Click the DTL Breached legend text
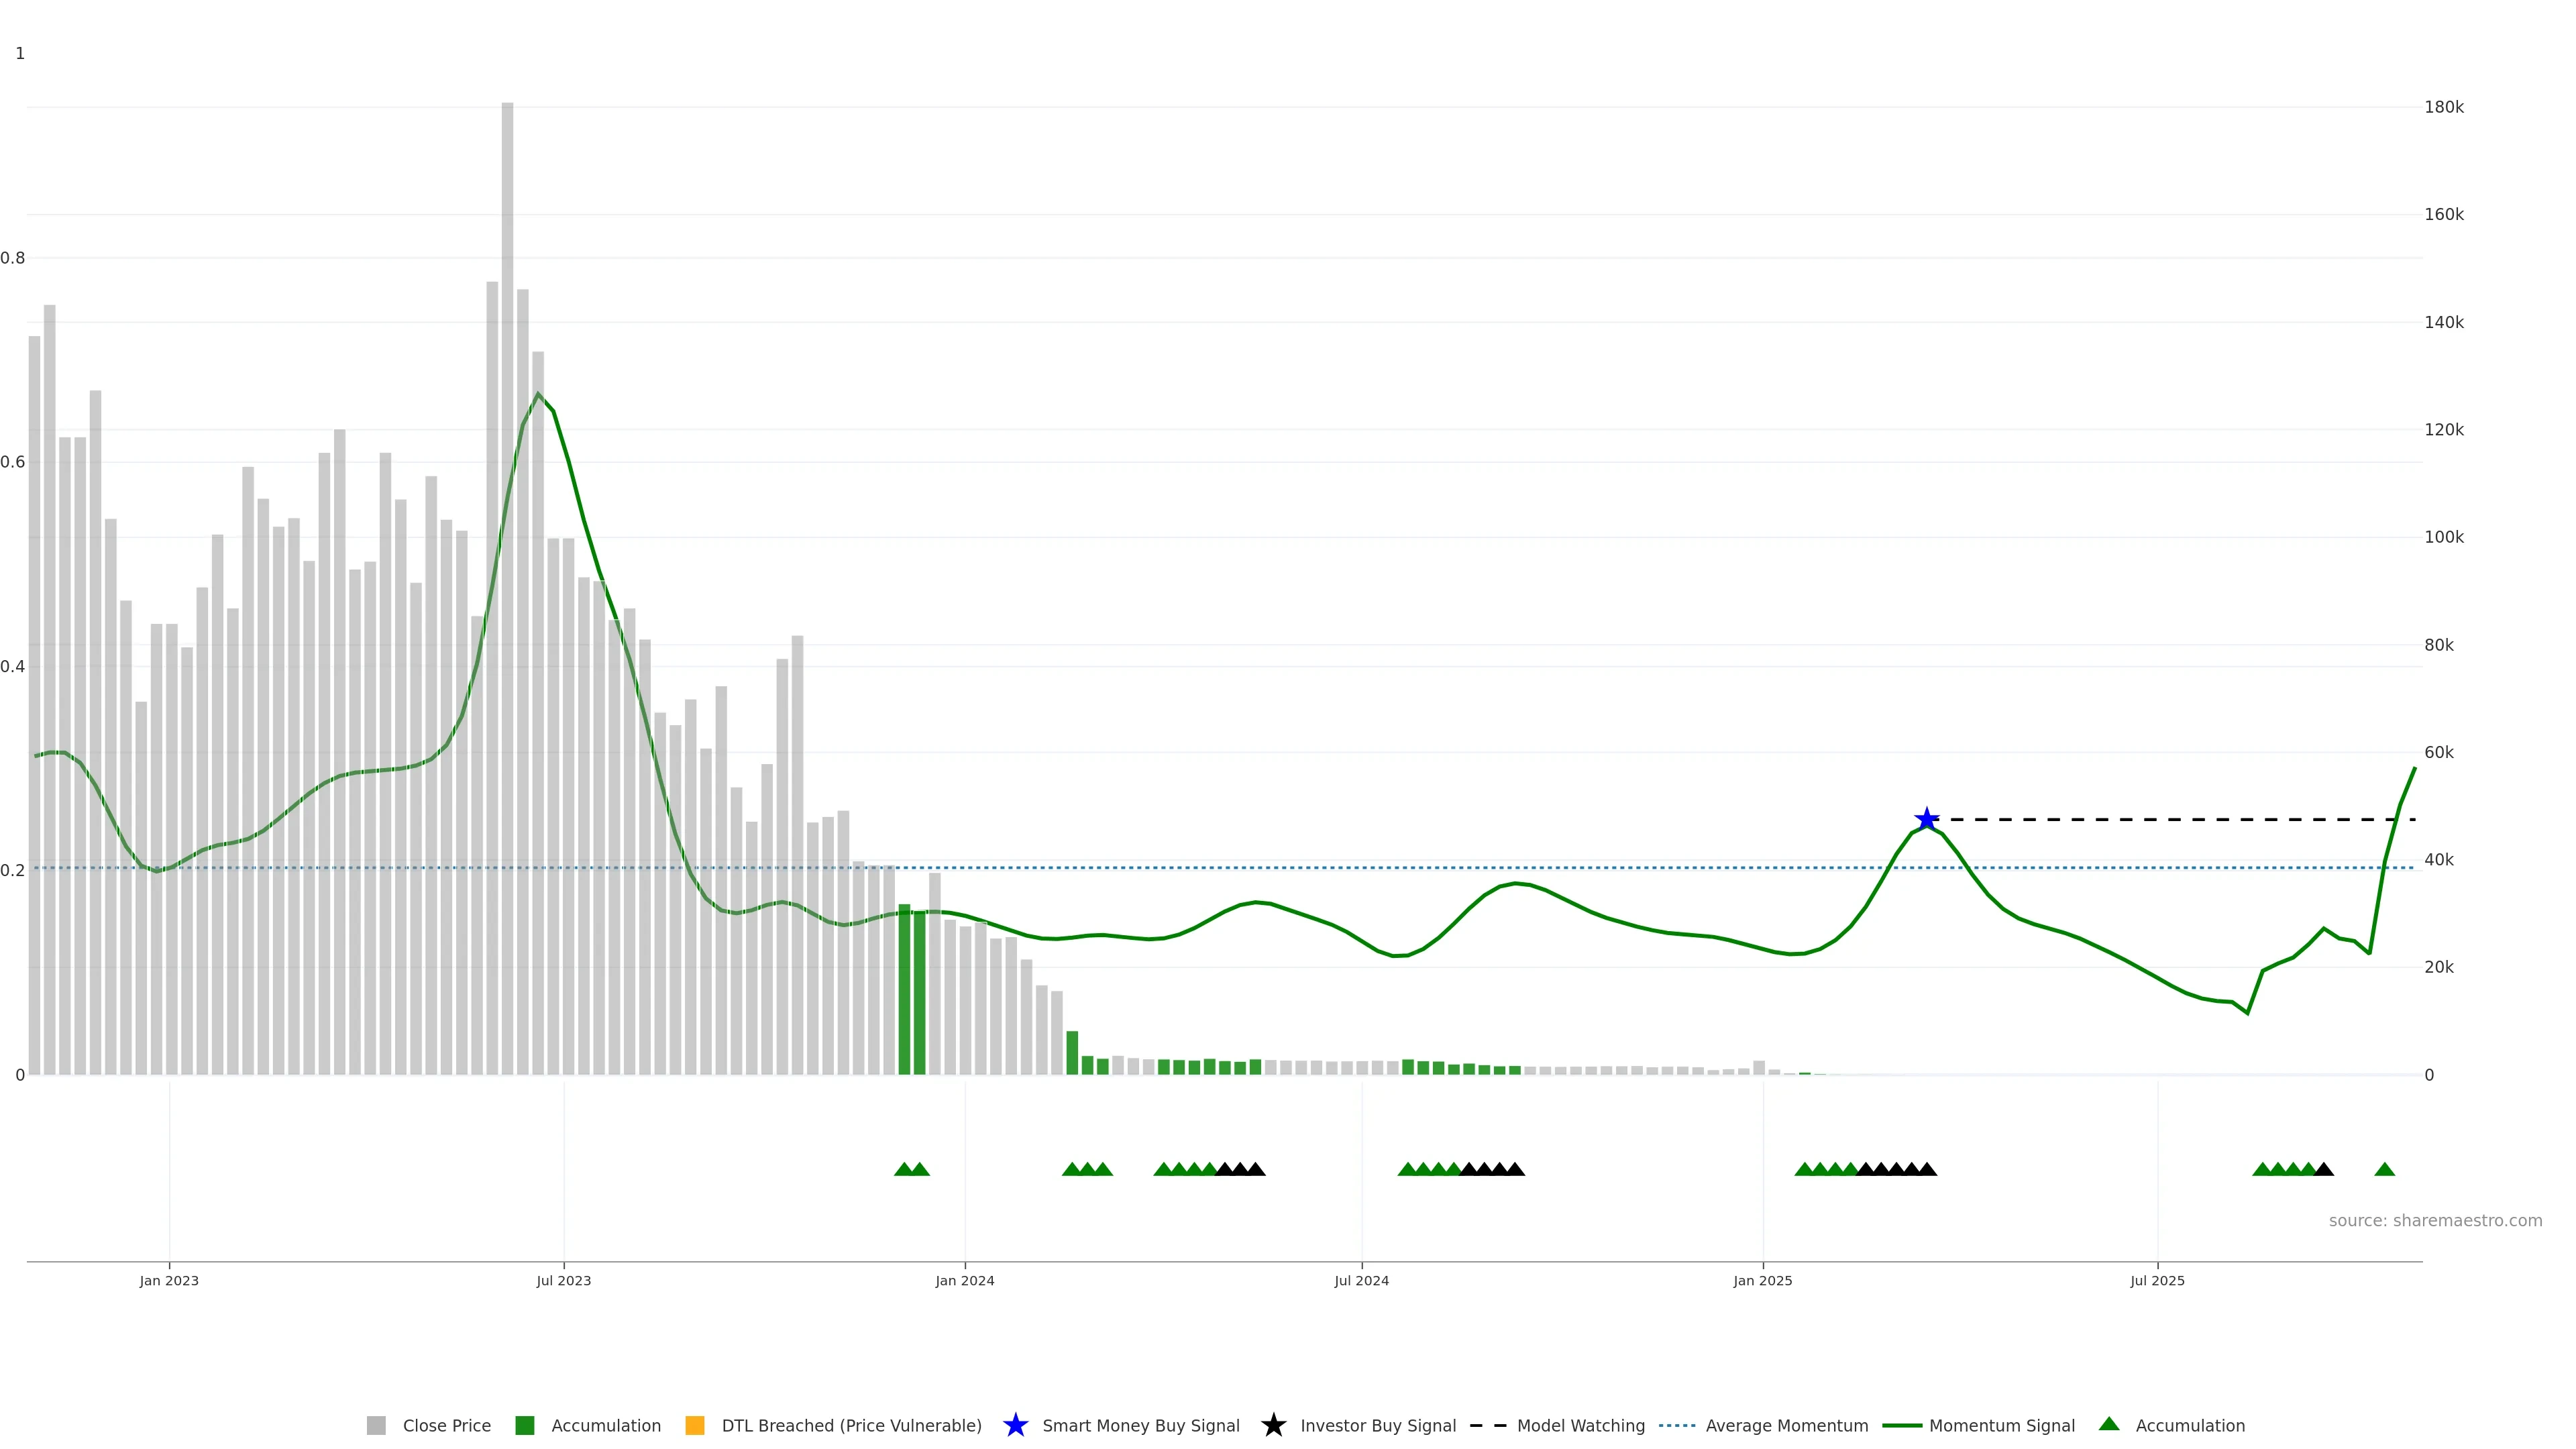The width and height of the screenshot is (2576, 1449). [851, 1426]
